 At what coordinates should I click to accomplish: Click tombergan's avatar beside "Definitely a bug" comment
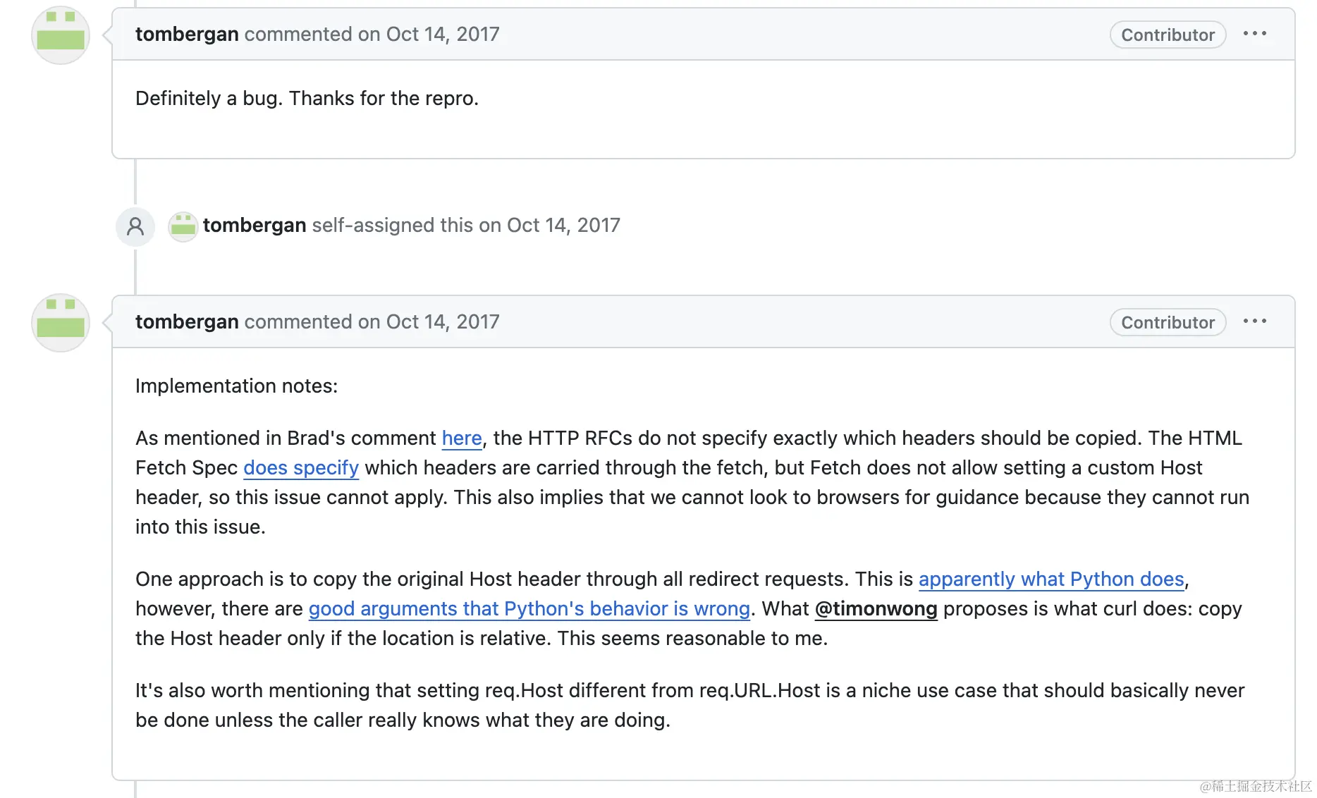[x=61, y=35]
